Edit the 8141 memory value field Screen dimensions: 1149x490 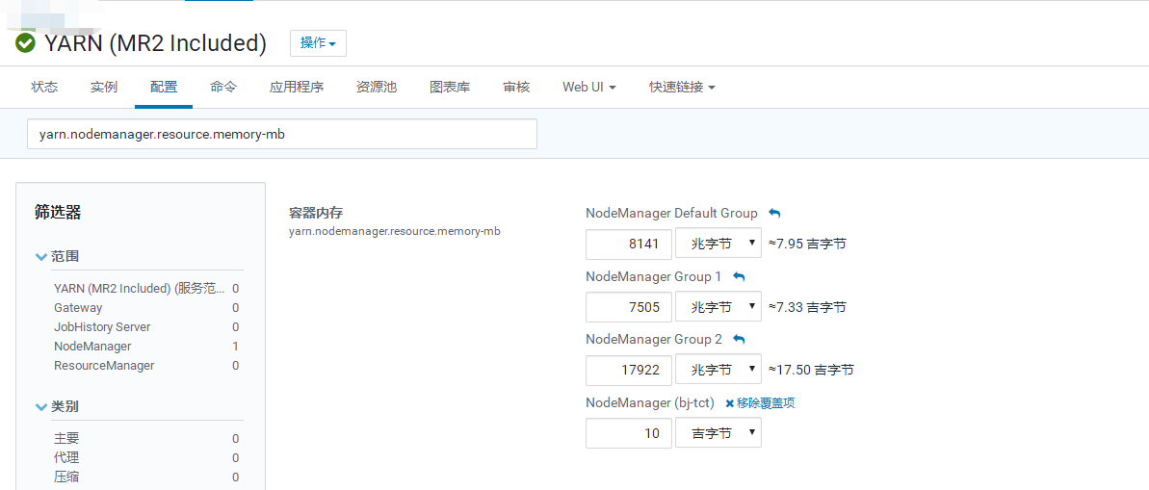[629, 244]
